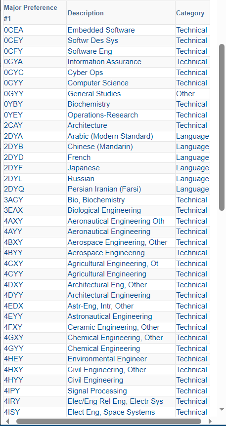Click Signal Processing description cell
This screenshot has height=426, width=226.
[121, 390]
